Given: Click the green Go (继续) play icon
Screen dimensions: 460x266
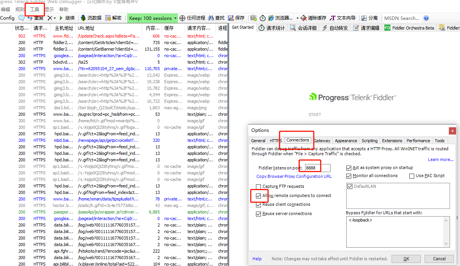Looking at the screenshot, I should (x=61, y=18).
